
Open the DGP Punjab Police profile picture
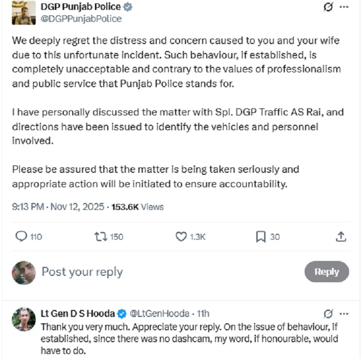point(24,12)
